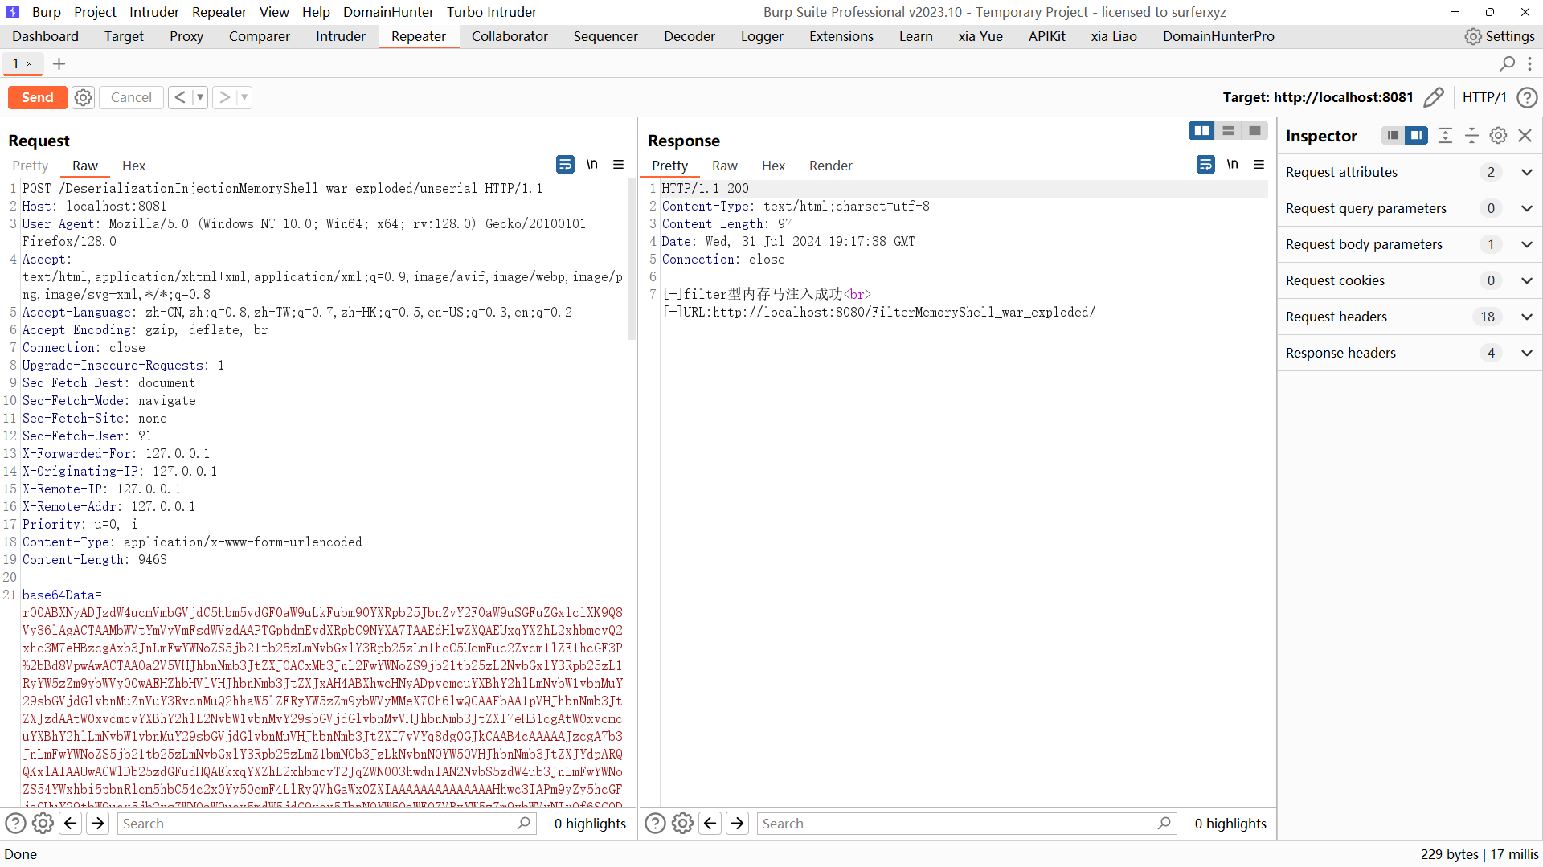Click the HTTP/1 protocol toggle

tap(1484, 97)
